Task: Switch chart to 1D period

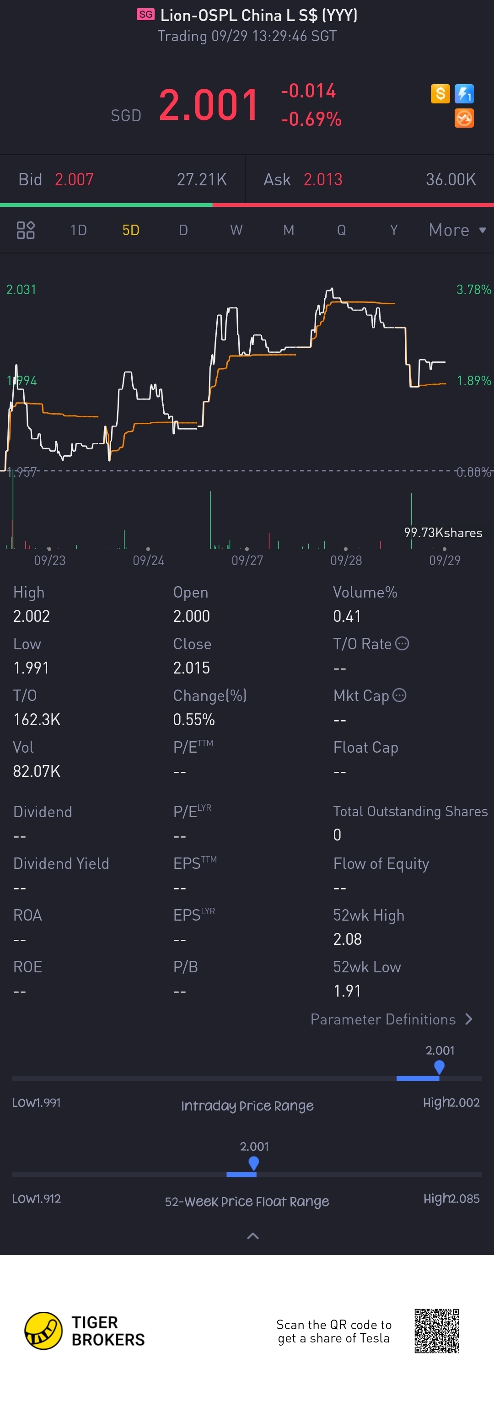Action: [x=79, y=230]
